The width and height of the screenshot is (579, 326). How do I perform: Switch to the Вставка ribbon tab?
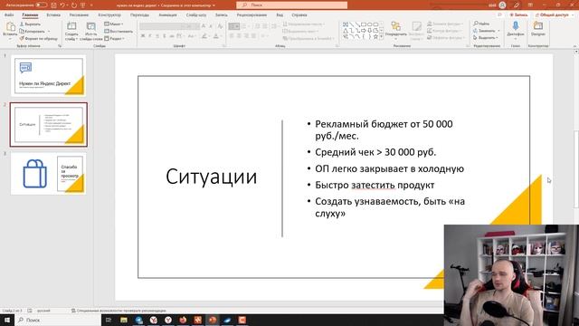click(x=53, y=15)
